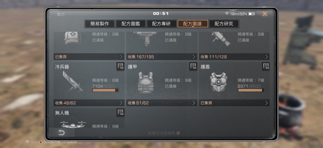
Task: Expand the 收集 167/195 row chevron
Action: (x=194, y=57)
